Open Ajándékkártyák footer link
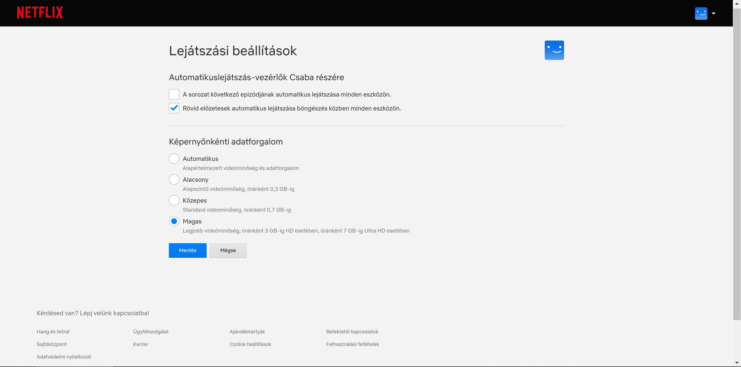This screenshot has width=741, height=367. pos(247,332)
